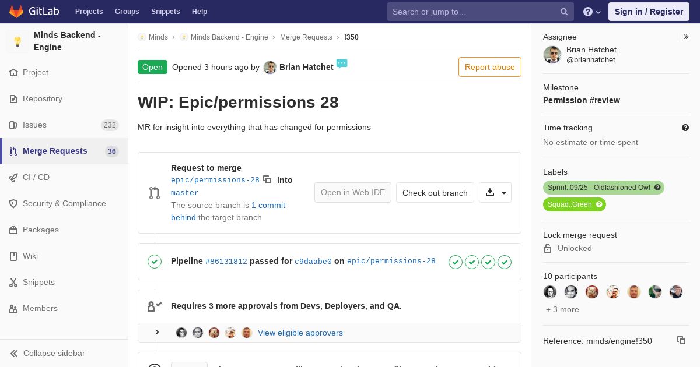Screen dimensions: 700x367
Task: Click the search magnifier icon
Action: (564, 12)
